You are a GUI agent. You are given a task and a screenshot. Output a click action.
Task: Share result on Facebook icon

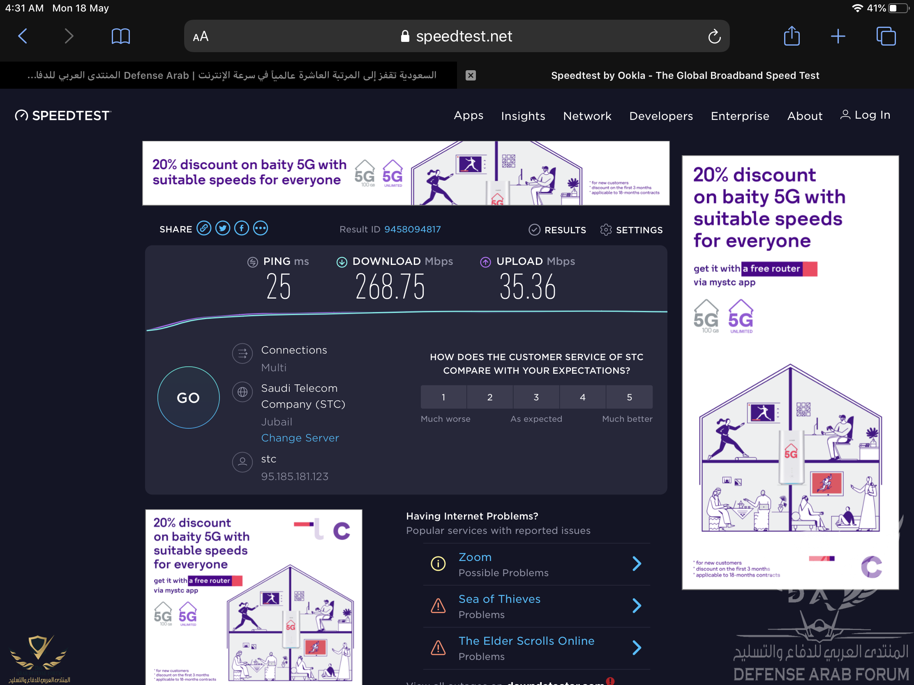(242, 228)
